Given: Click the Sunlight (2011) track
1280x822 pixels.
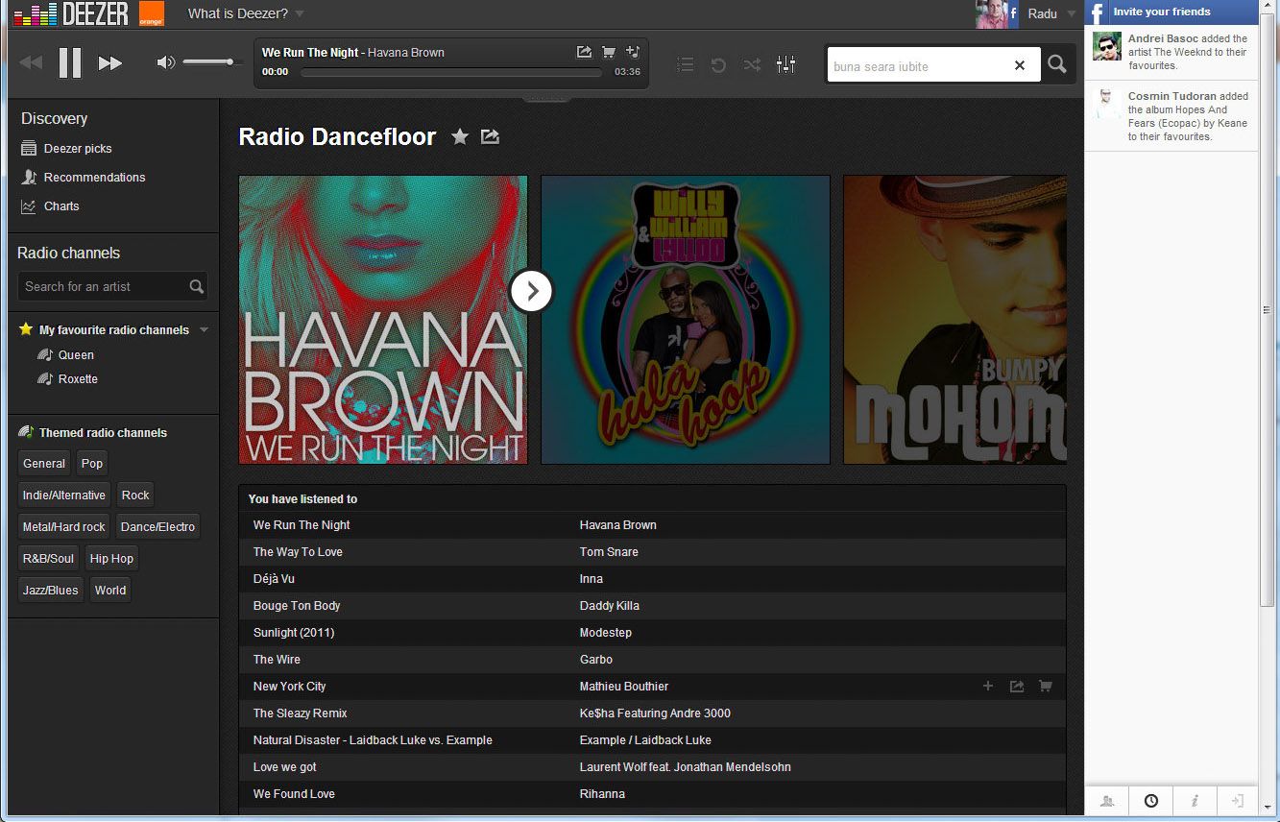Looking at the screenshot, I should click(294, 633).
